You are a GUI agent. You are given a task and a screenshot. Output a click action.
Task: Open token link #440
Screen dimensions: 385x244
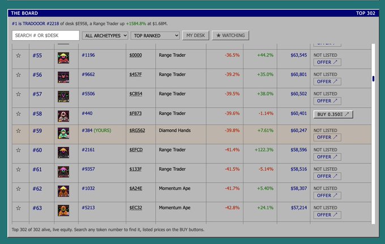click(x=87, y=113)
